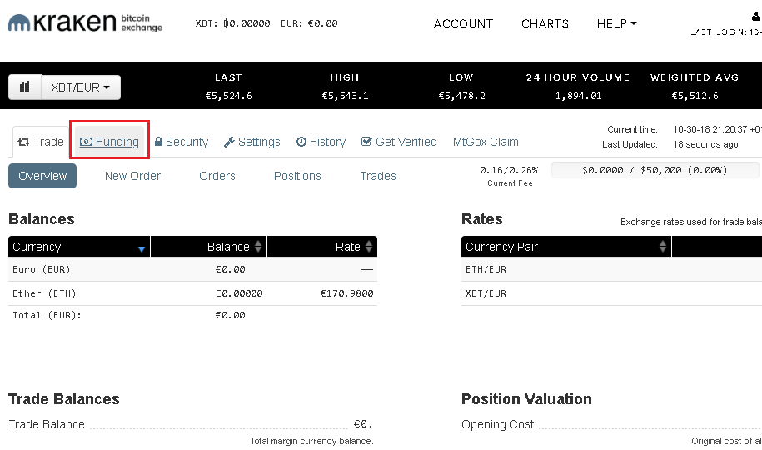Click Get Verified tab

tap(399, 142)
